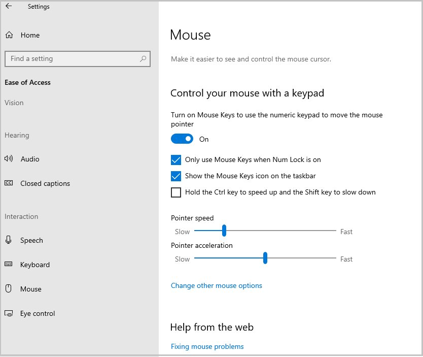
Task: Select the Closed captions CC icon
Action: click(x=9, y=183)
